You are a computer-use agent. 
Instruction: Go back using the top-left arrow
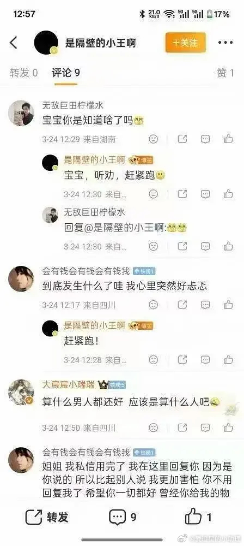(14, 43)
